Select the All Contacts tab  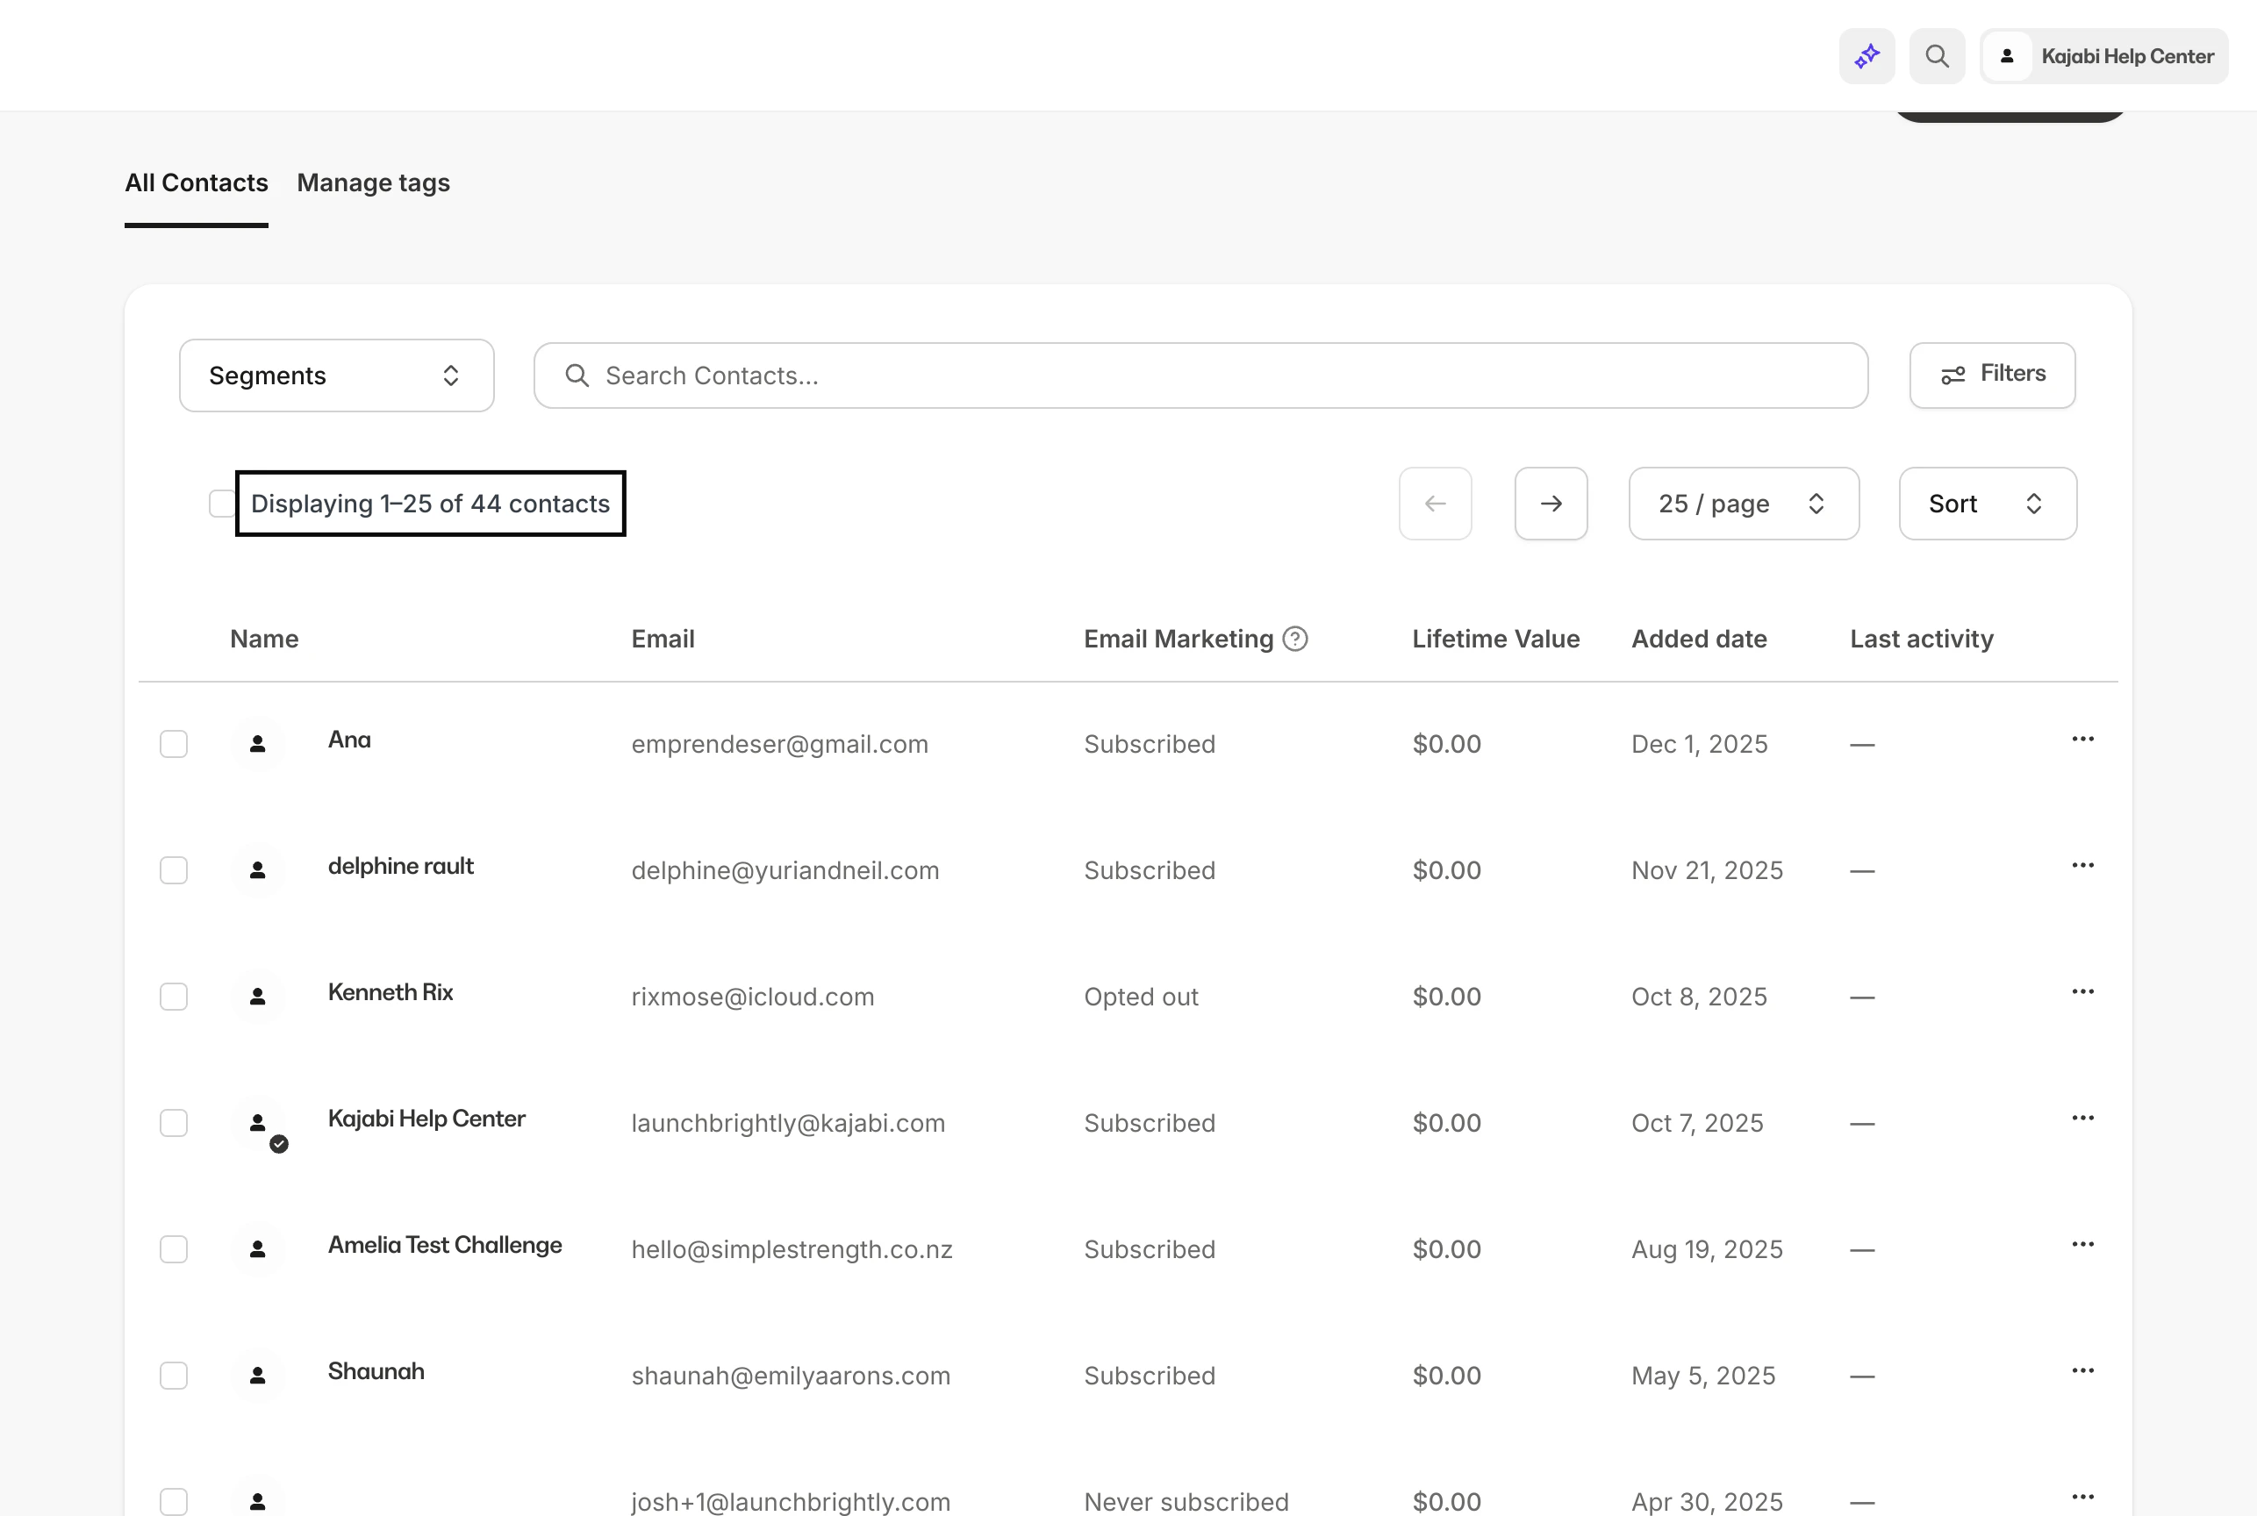197,182
